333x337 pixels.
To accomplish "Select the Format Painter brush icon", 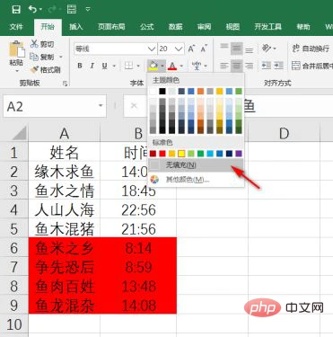I will (35, 70).
